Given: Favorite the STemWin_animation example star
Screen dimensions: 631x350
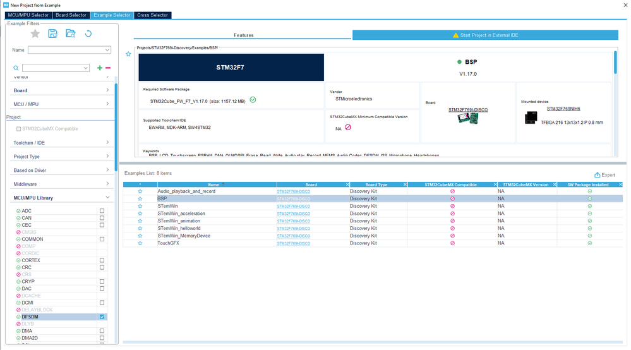Looking at the screenshot, I should [x=140, y=221].
